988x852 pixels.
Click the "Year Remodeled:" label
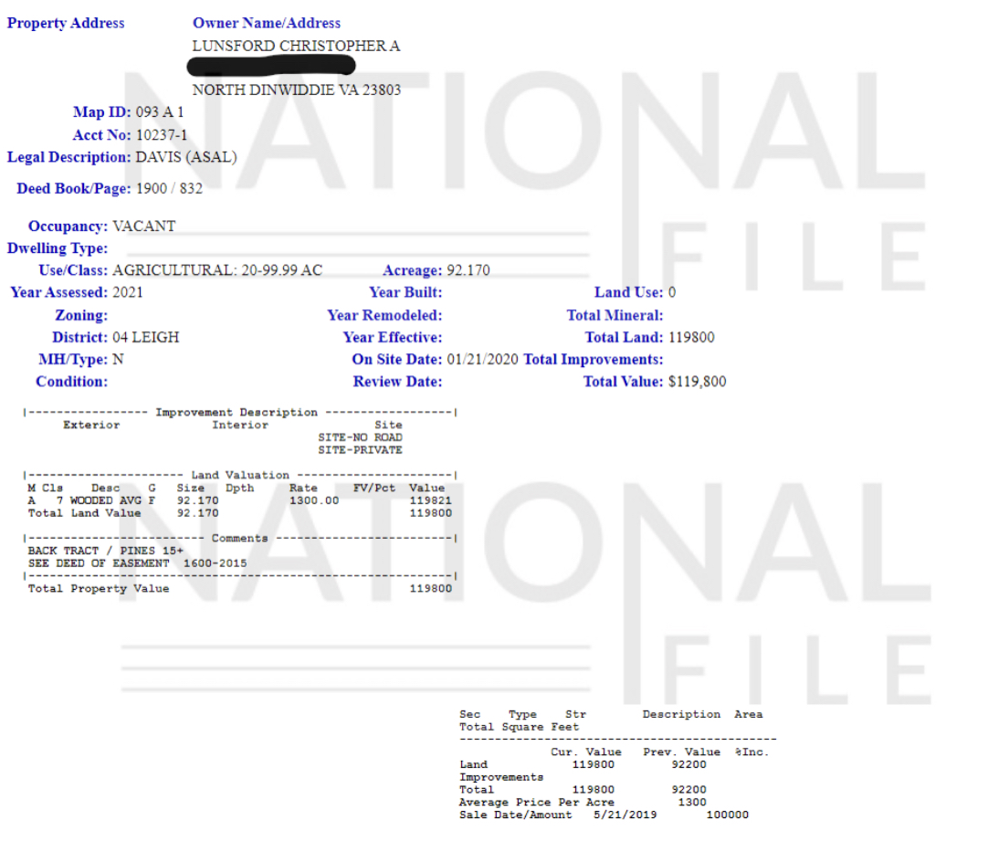point(385,315)
